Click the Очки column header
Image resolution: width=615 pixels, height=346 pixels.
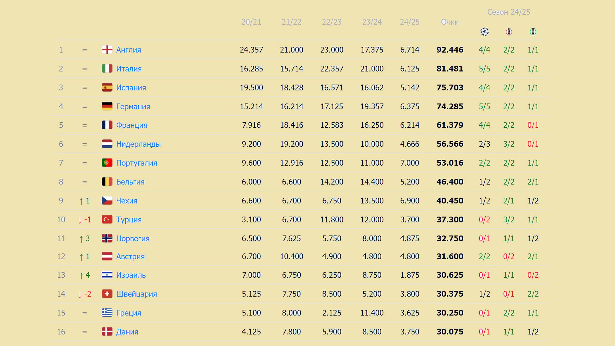(450, 22)
